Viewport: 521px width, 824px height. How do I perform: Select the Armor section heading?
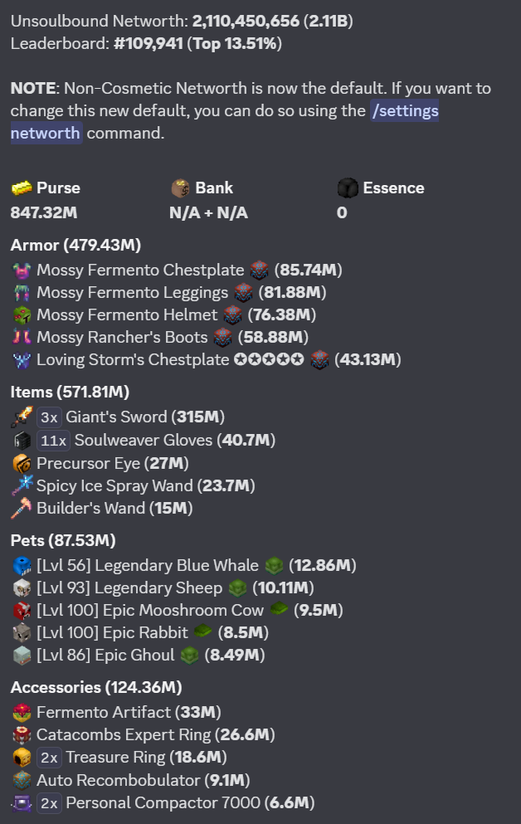[x=75, y=246]
